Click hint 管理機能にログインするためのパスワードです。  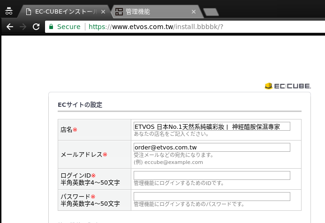[189, 204]
